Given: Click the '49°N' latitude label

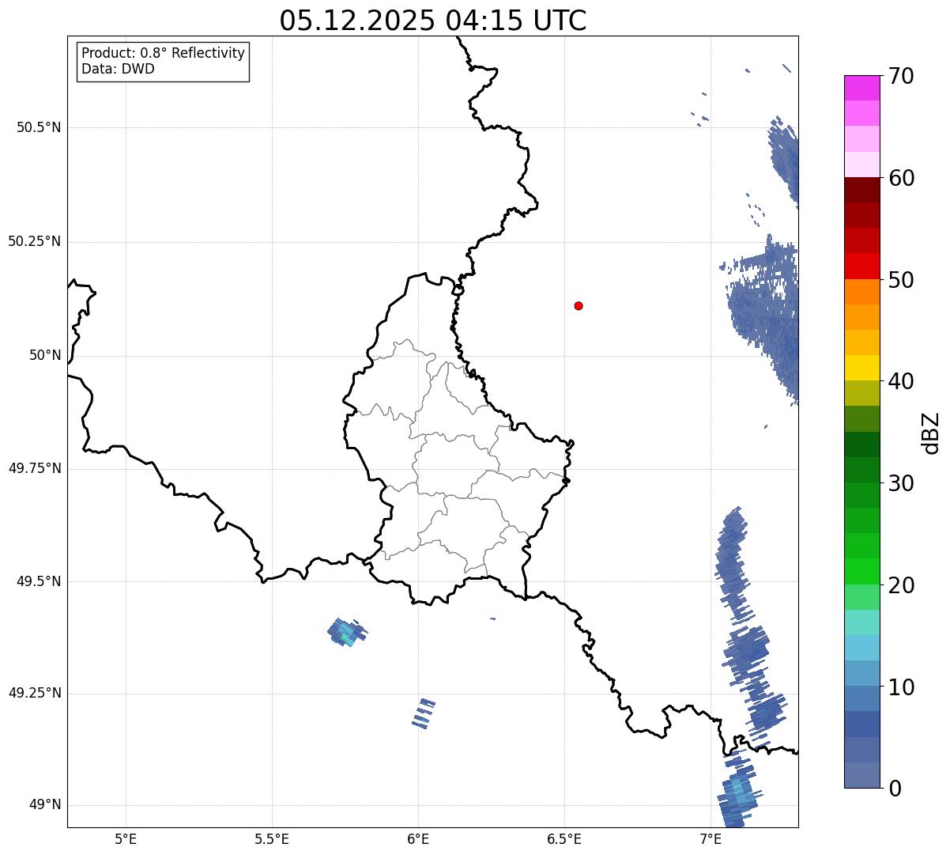Looking at the screenshot, I should click(x=45, y=804).
